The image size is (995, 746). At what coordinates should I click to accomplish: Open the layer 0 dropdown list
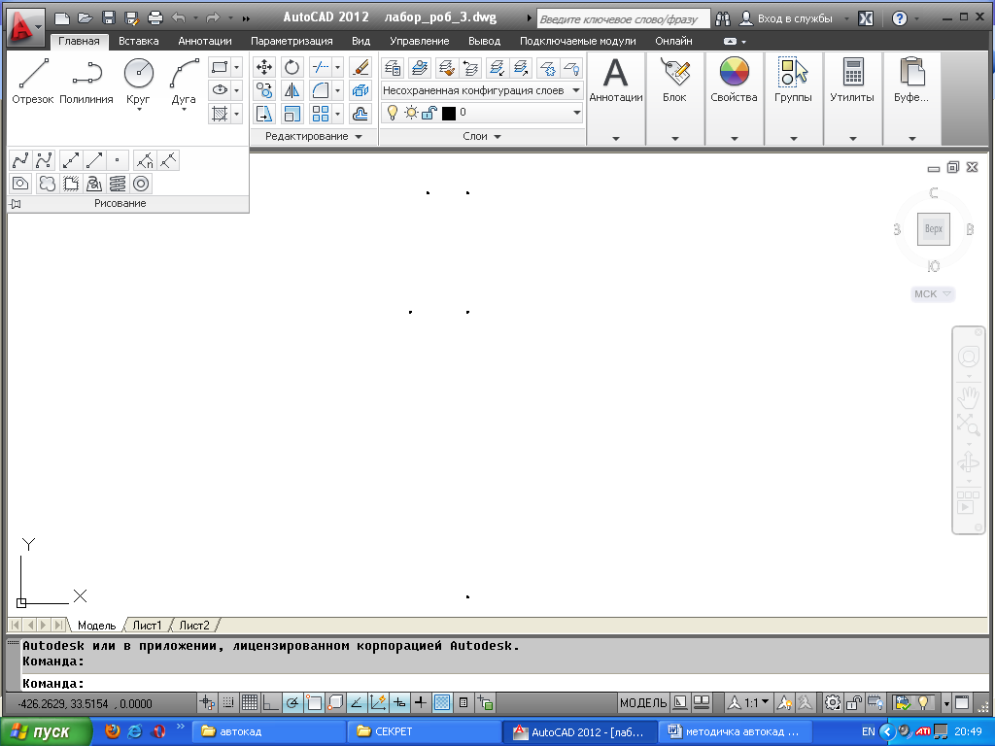[576, 113]
